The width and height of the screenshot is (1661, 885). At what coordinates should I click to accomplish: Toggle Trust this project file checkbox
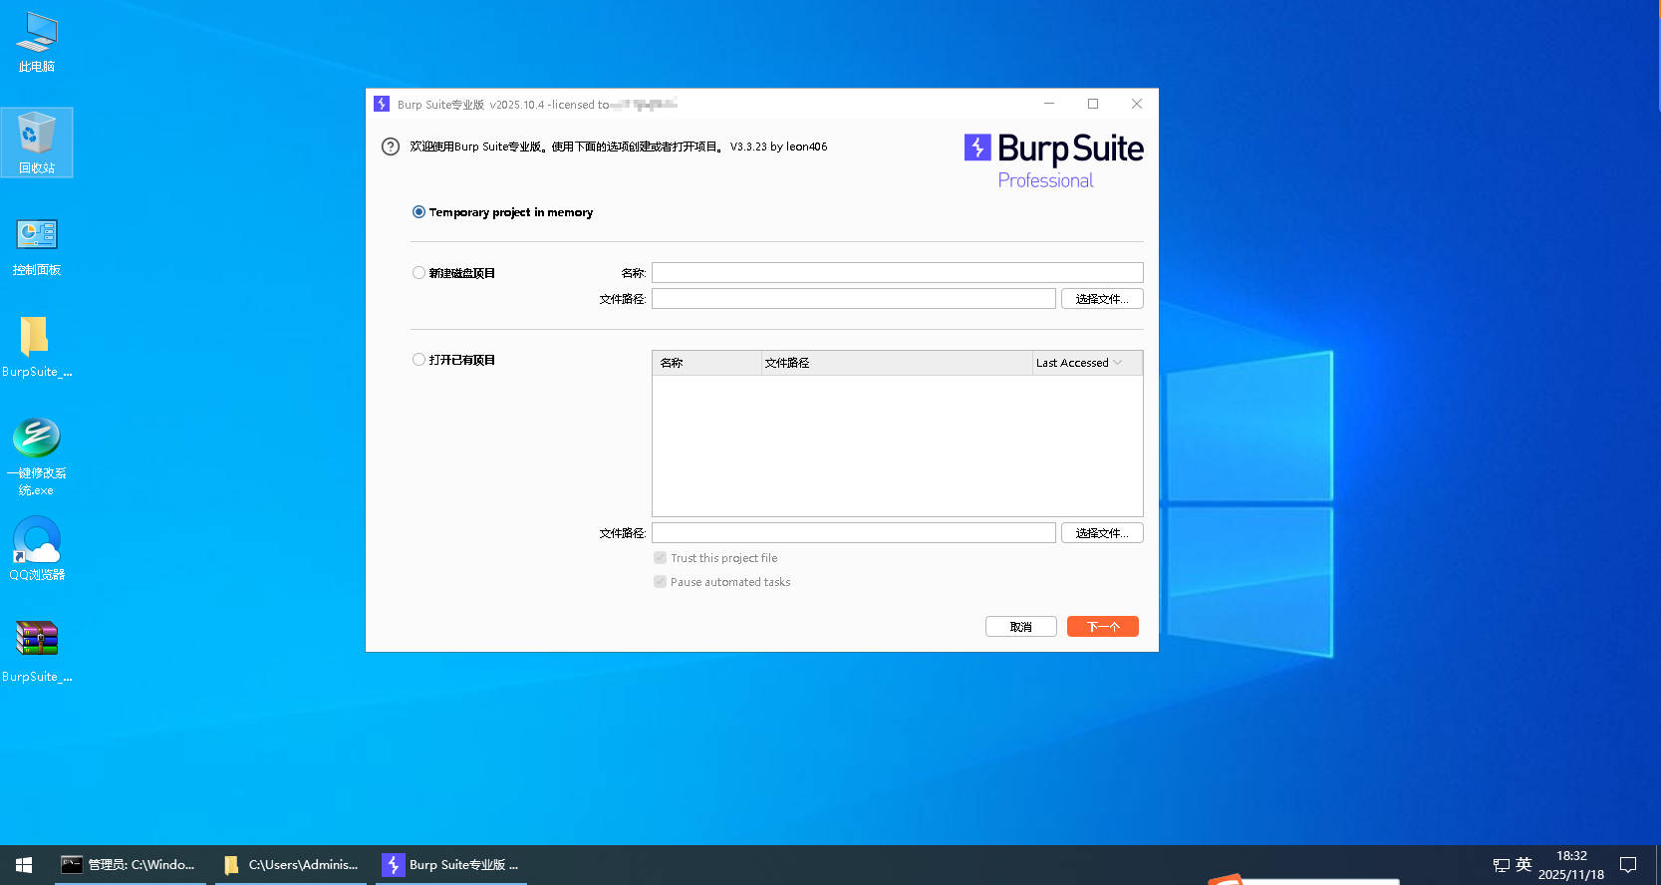click(660, 558)
